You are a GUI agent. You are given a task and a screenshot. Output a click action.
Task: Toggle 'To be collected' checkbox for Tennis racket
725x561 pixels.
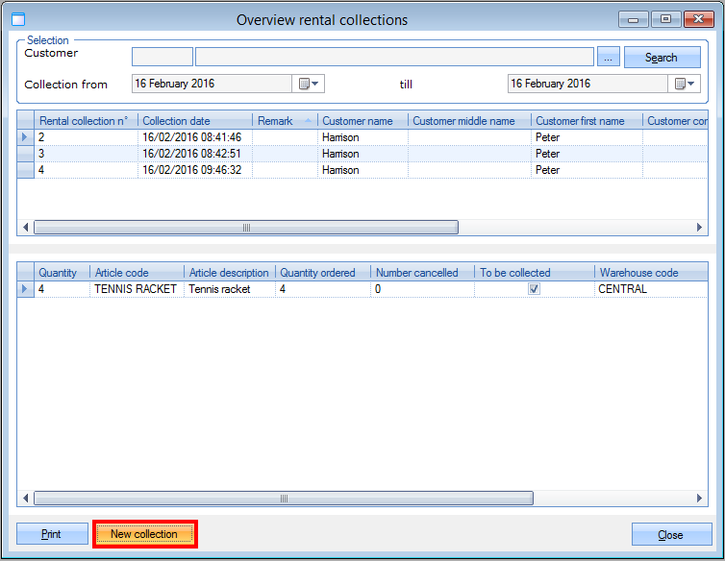click(x=535, y=289)
